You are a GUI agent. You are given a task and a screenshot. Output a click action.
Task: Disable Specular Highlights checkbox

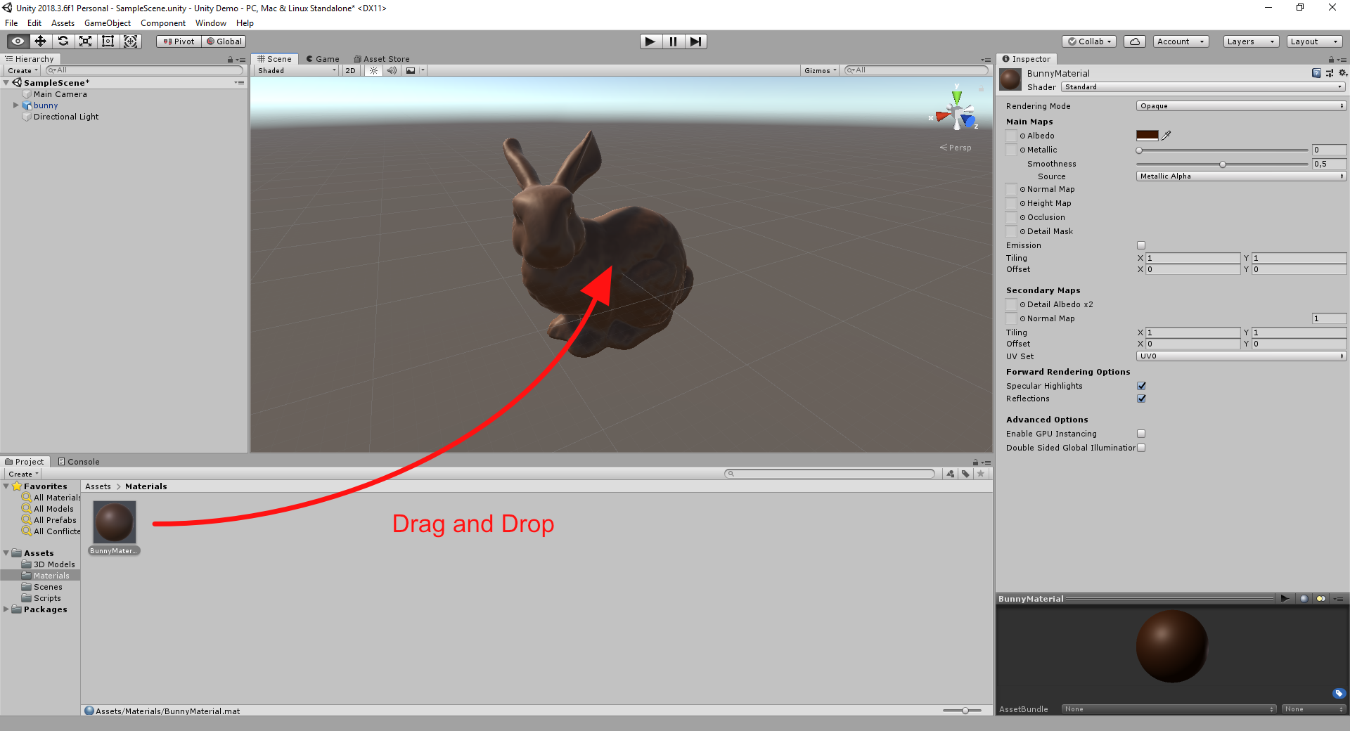pyautogui.click(x=1141, y=386)
